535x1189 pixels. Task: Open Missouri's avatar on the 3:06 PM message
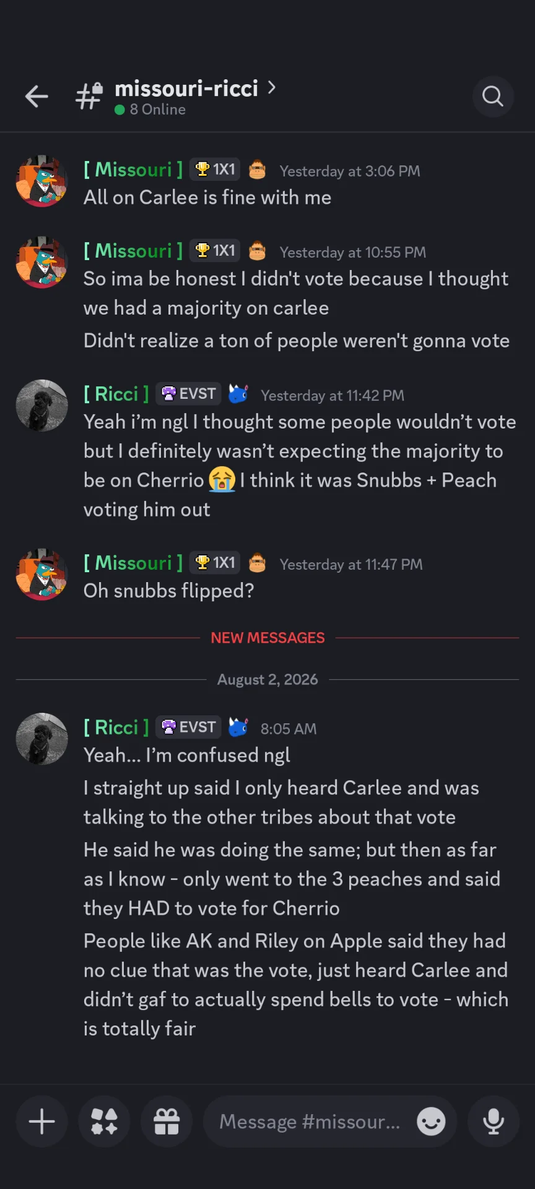pyautogui.click(x=41, y=181)
